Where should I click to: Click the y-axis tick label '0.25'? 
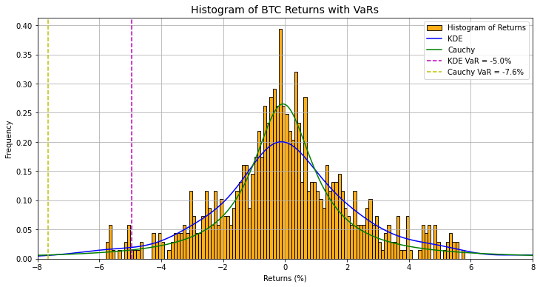point(25,113)
